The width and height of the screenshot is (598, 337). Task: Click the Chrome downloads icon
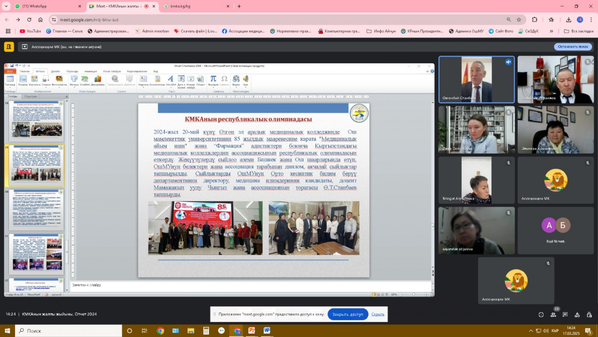point(569,20)
